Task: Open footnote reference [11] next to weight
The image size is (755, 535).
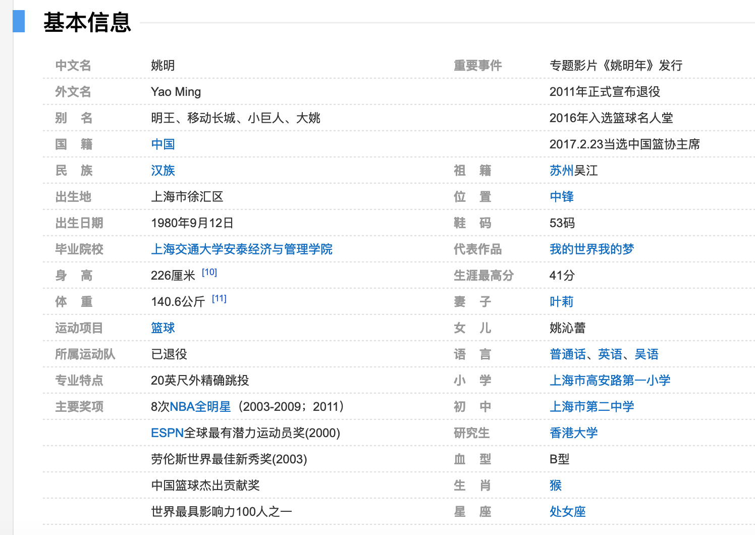Action: pyautogui.click(x=219, y=298)
